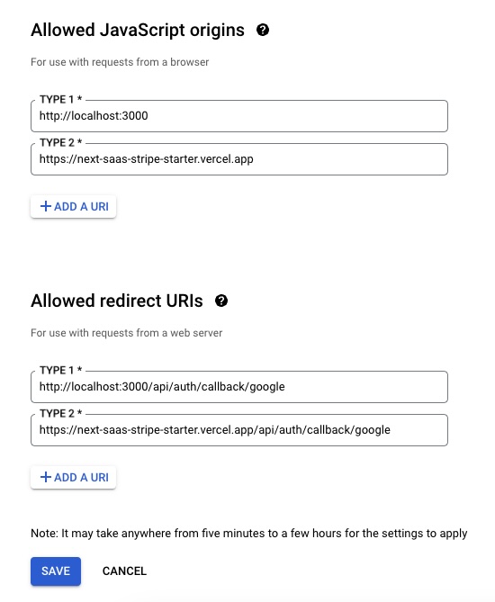Screen dimensions: 495x602
Task: Edit the localhost callback/google redirect field
Action: click(239, 387)
